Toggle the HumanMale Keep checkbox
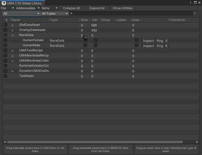 (x=137, y=45)
